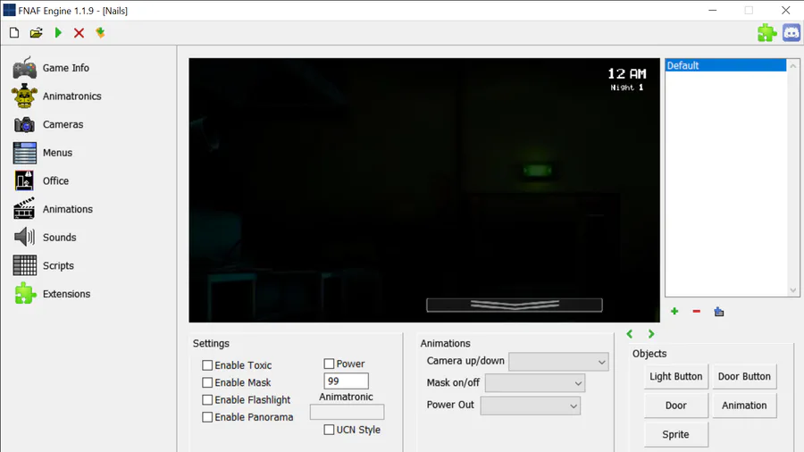Screen dimensions: 804x452
Task: Click the FNAF Engine title bar app icon
Action: coord(9,10)
